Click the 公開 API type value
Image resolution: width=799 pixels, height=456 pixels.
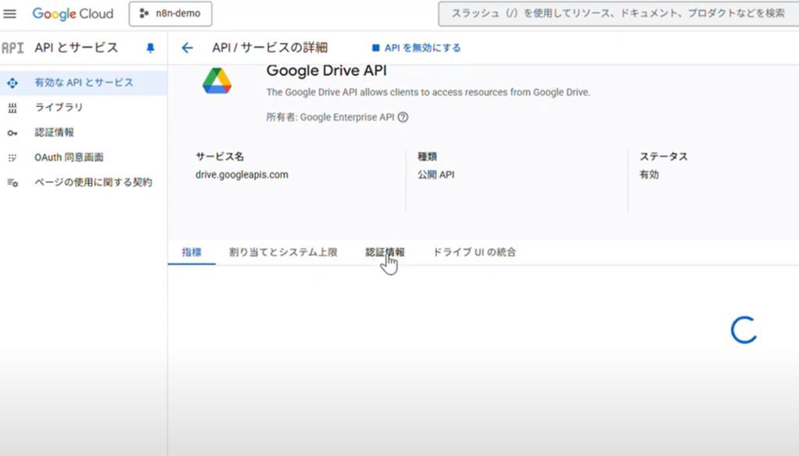(x=435, y=175)
